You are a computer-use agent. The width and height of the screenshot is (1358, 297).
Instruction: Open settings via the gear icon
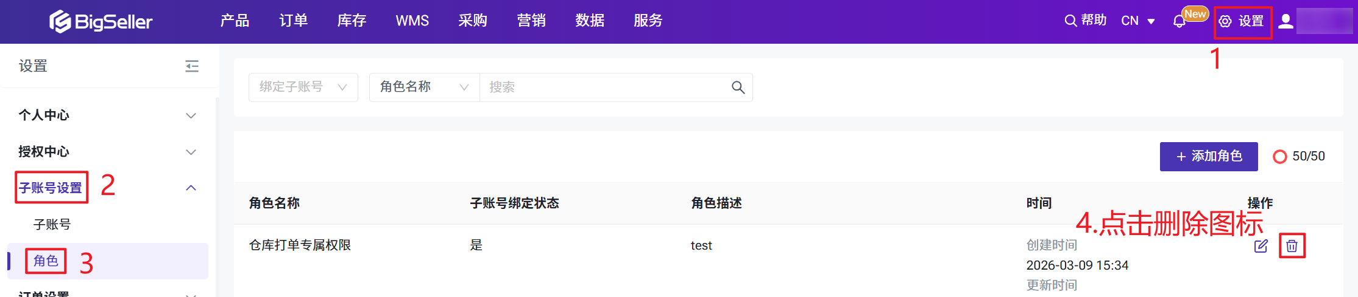(x=1225, y=21)
